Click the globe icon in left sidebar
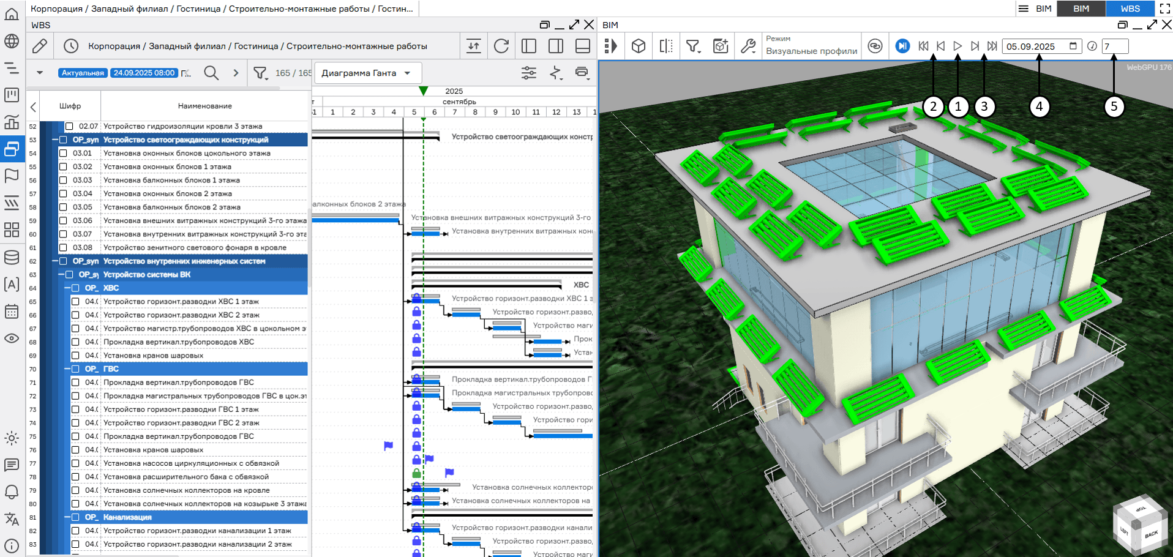The height and width of the screenshot is (557, 1173). (x=12, y=41)
